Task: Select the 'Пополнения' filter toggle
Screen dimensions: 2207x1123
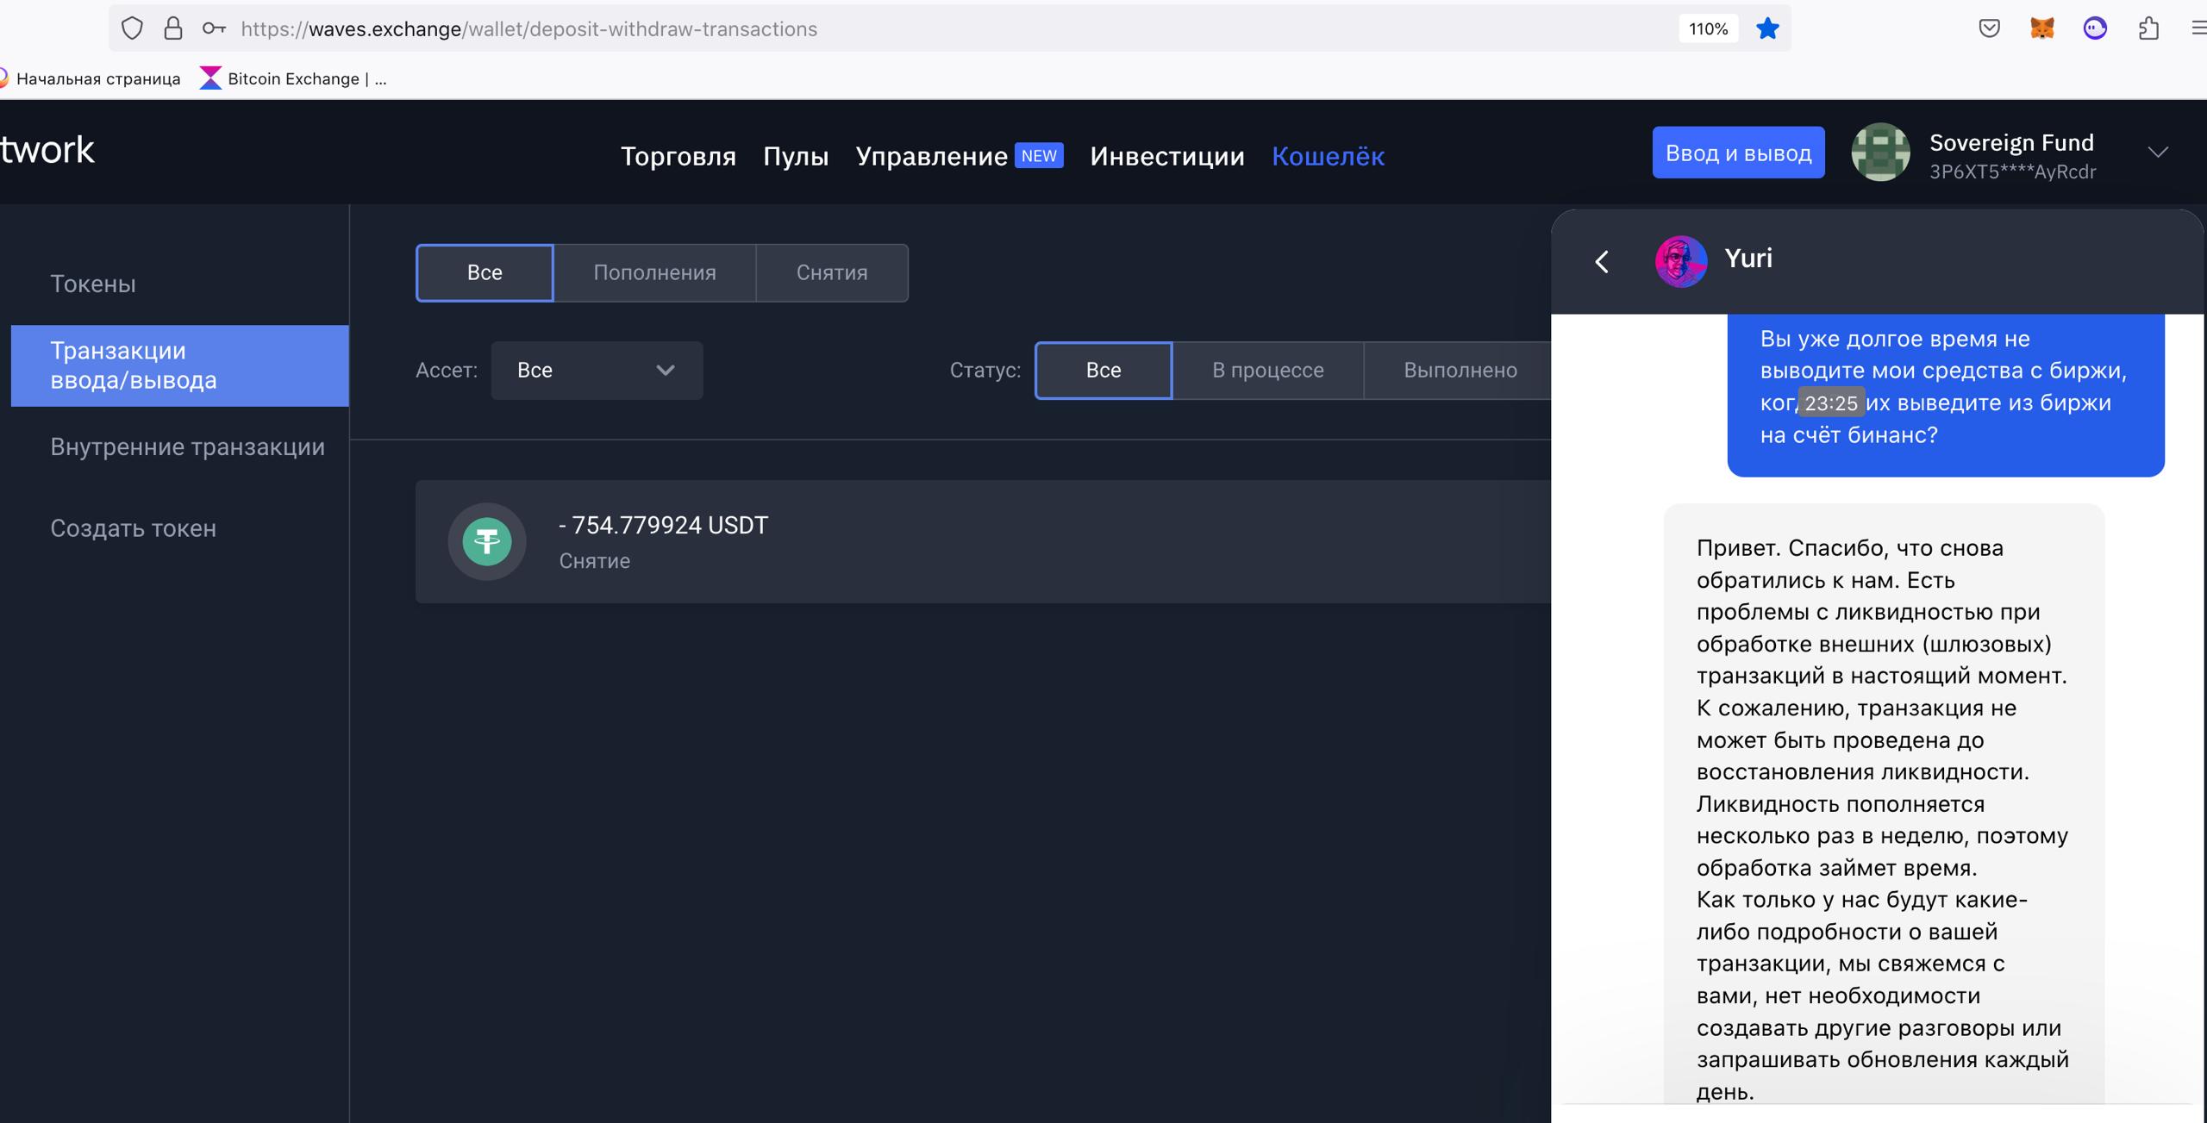Action: click(x=654, y=272)
